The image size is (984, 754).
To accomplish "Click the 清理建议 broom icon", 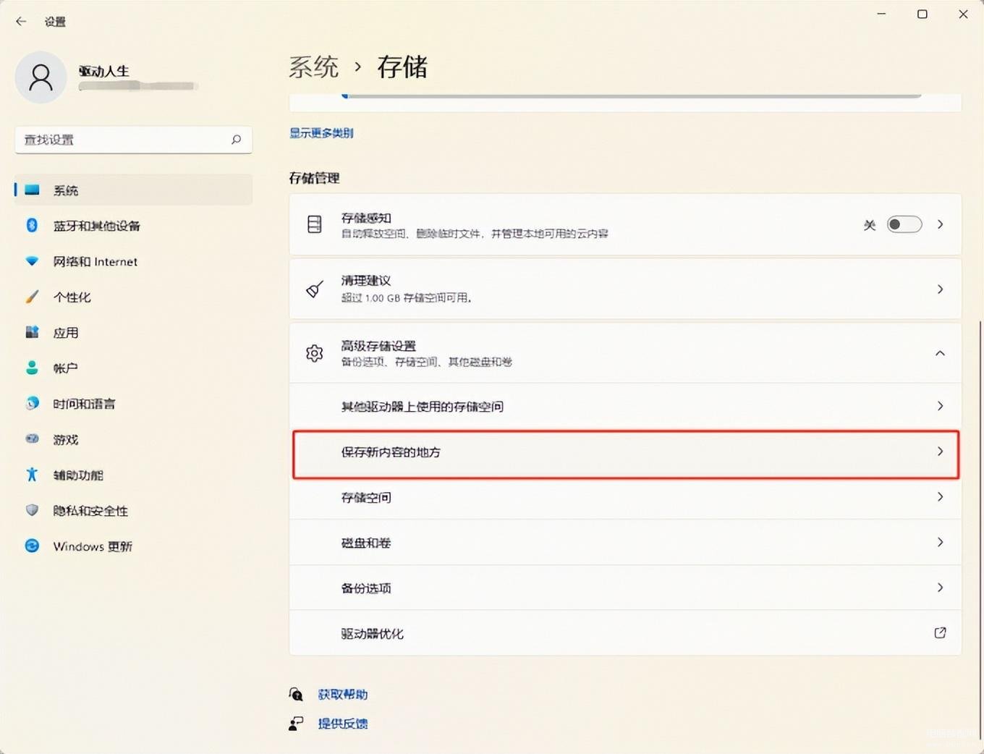I will (x=314, y=289).
